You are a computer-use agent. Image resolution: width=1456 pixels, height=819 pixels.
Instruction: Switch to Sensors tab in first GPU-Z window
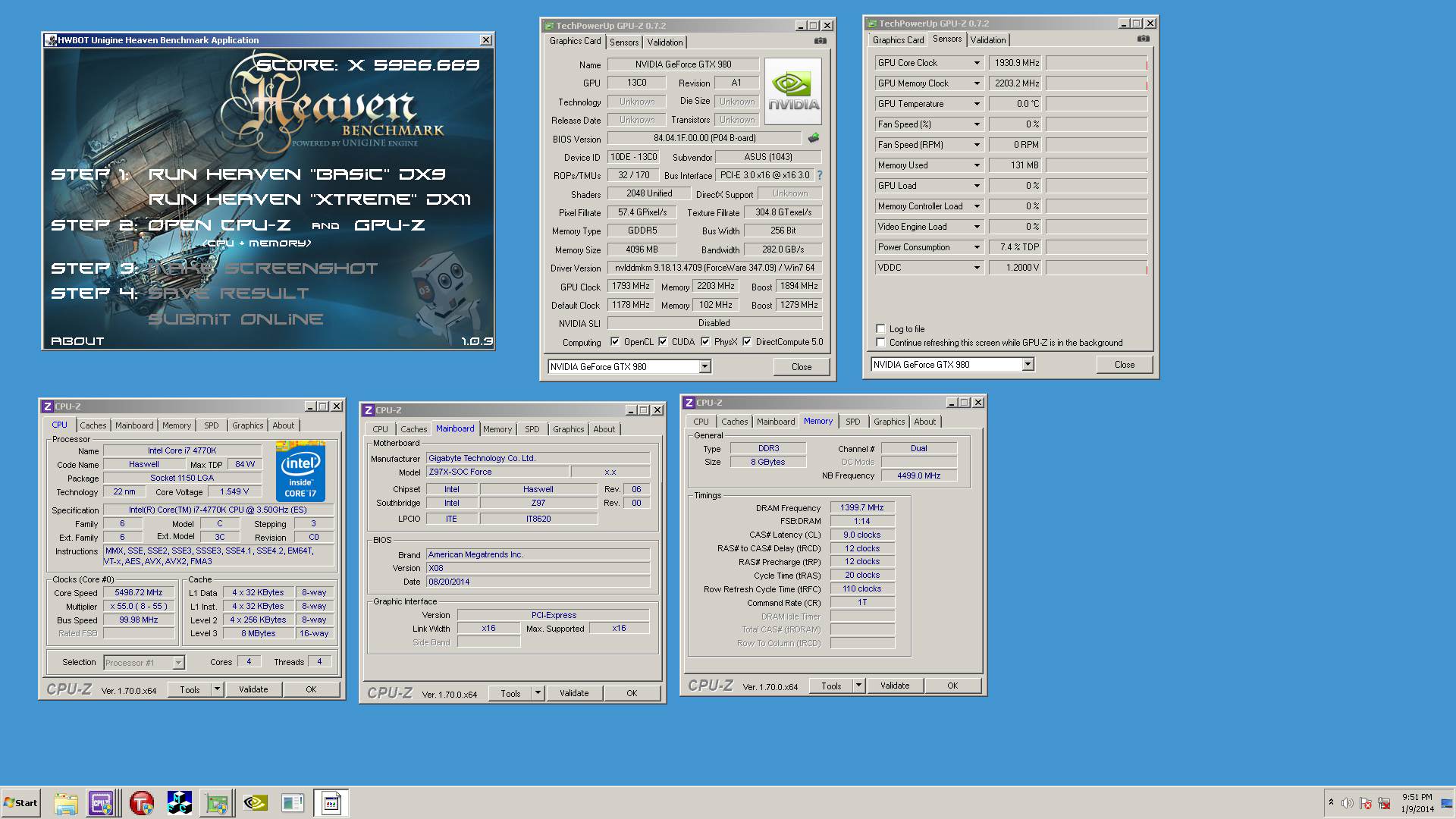tap(624, 42)
